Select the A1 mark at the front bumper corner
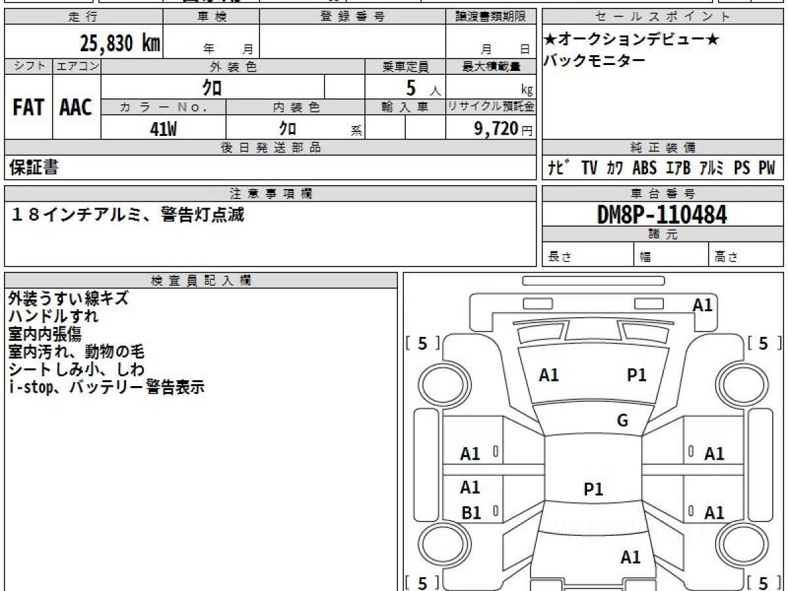Screen dimensions: 788x591 point(703,305)
